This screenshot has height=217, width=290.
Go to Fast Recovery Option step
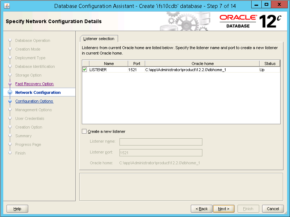click(x=34, y=84)
